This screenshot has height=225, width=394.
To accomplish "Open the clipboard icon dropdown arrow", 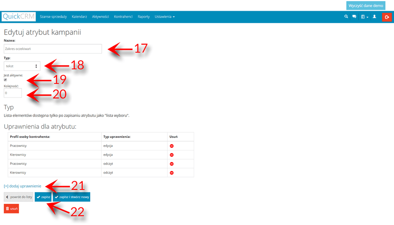I will 367,17.
